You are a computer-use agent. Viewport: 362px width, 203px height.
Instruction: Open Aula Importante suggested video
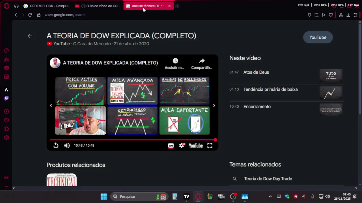[x=184, y=121]
